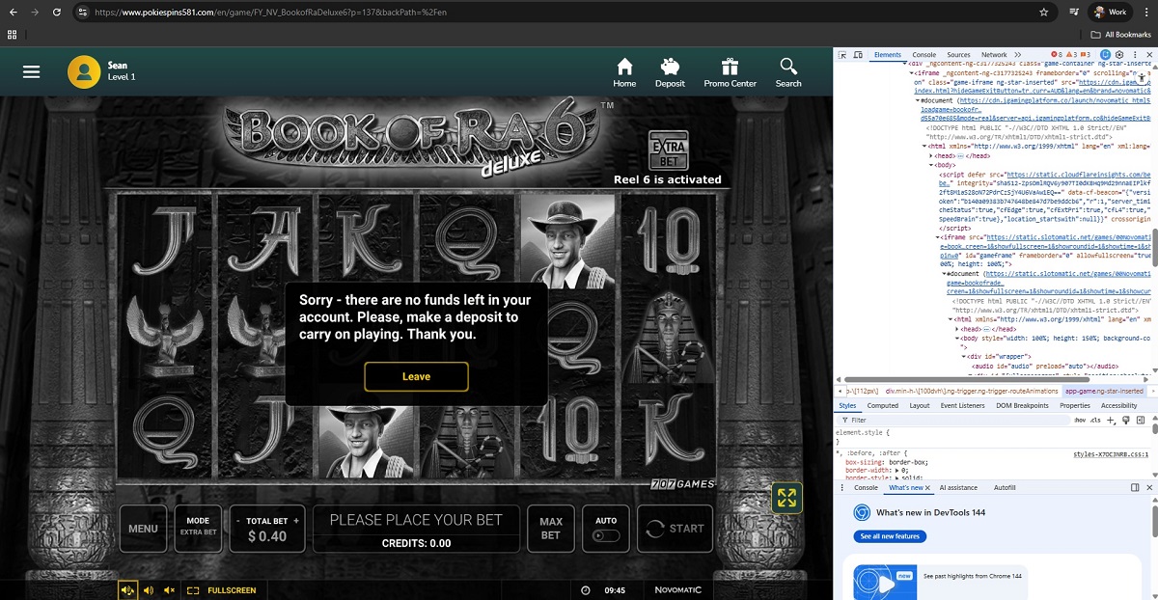
Task: Click the Search magnifier icon
Action: (x=788, y=72)
